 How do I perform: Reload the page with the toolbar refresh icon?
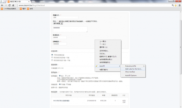point(9,5)
